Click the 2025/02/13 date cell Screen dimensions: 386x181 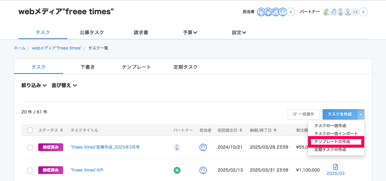(230, 170)
